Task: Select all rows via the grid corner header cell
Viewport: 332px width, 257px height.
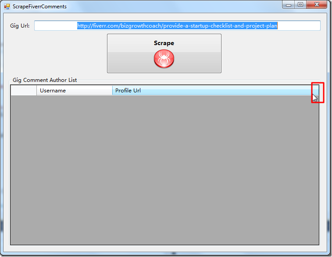Action: coord(24,91)
